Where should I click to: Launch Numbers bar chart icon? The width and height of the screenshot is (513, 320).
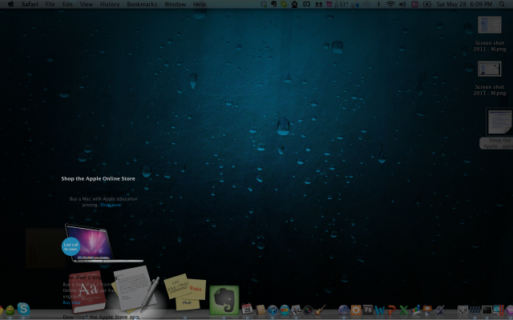pyautogui.click(x=415, y=310)
